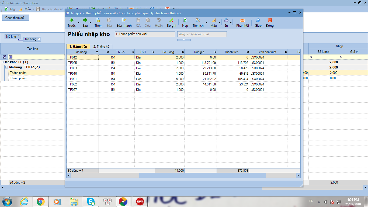Open the Windows Start menu

click(x=8, y=201)
